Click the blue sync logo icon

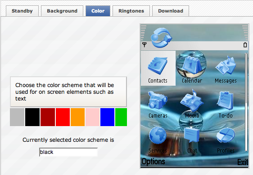coord(162,38)
